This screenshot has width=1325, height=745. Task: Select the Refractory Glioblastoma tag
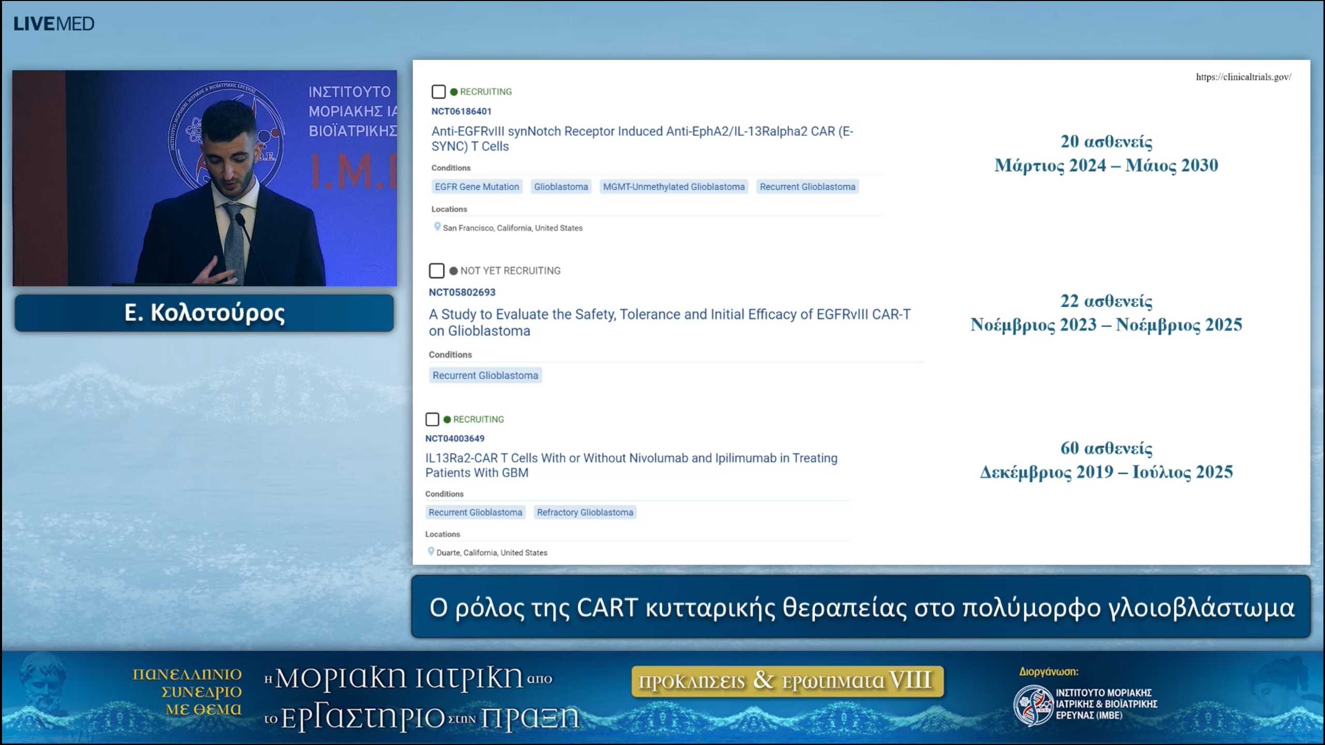584,512
